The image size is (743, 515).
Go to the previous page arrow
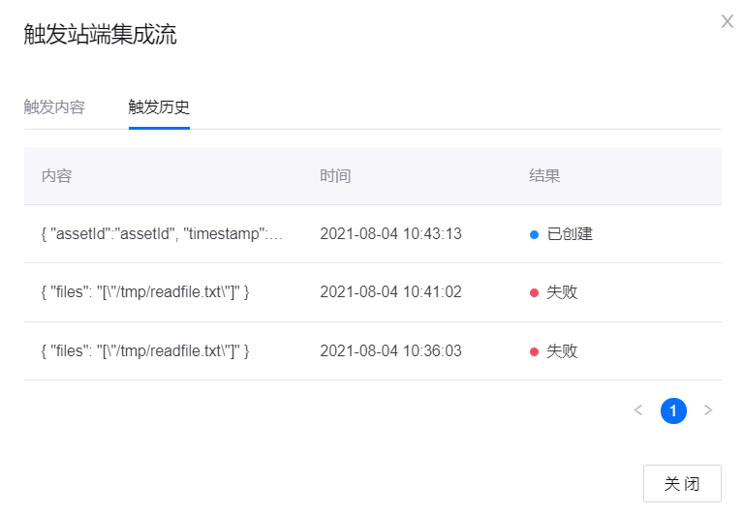[638, 410]
